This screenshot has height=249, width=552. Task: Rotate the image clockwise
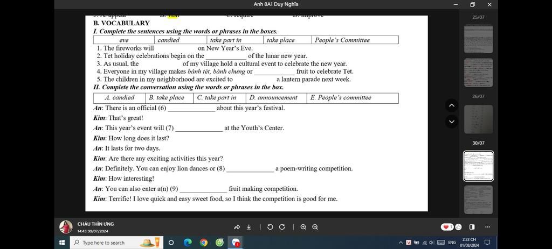pos(281,227)
